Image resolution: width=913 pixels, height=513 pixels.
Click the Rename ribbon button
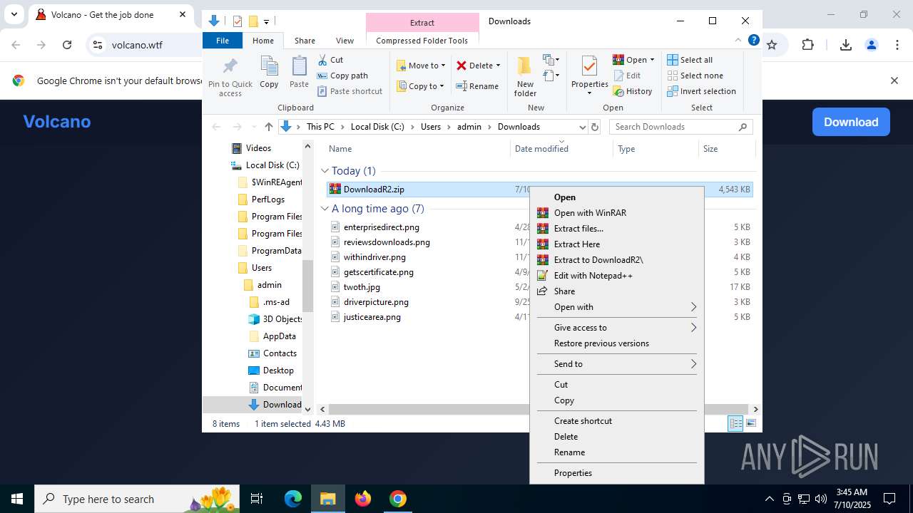pyautogui.click(x=477, y=86)
